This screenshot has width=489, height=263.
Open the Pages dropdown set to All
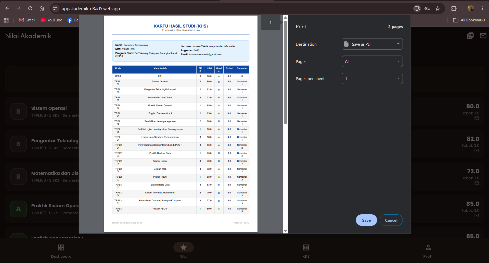click(372, 61)
